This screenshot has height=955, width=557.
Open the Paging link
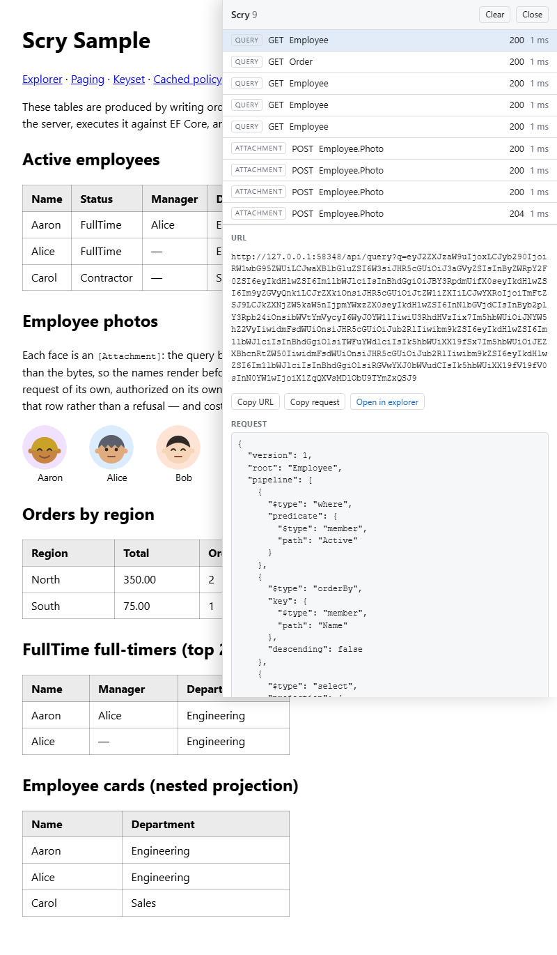tap(88, 79)
